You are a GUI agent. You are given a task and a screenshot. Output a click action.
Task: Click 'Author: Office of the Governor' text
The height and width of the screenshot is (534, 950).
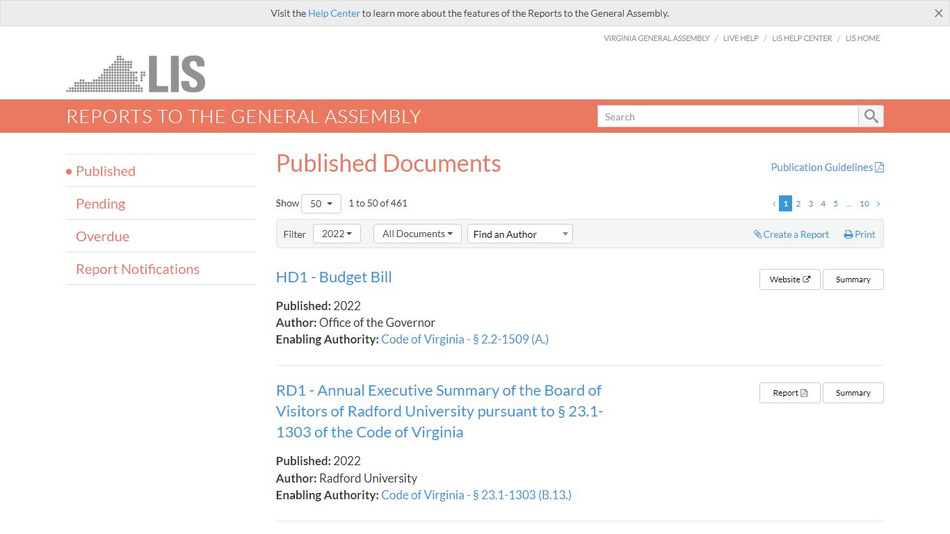tap(355, 323)
